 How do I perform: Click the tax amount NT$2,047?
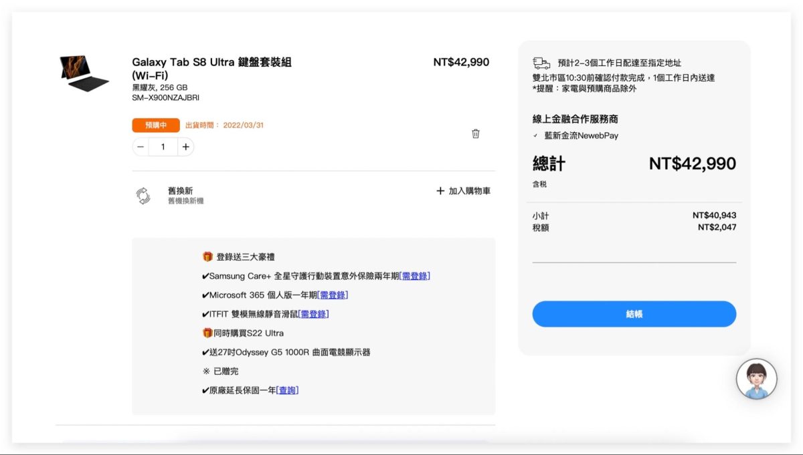point(717,227)
